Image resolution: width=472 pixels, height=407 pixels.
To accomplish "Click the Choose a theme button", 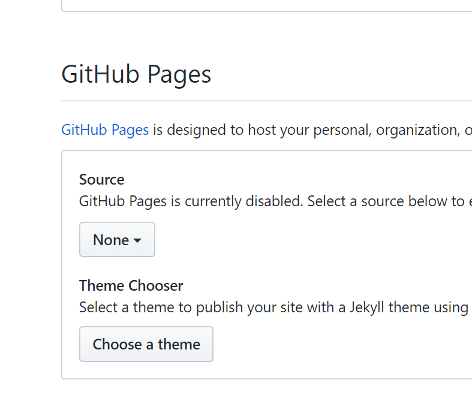I will [x=146, y=344].
